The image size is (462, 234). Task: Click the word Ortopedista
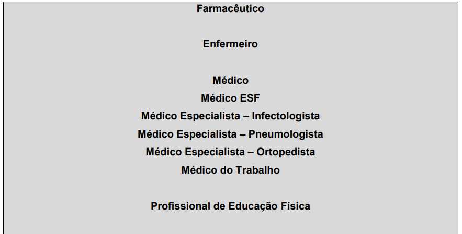[x=286, y=152]
